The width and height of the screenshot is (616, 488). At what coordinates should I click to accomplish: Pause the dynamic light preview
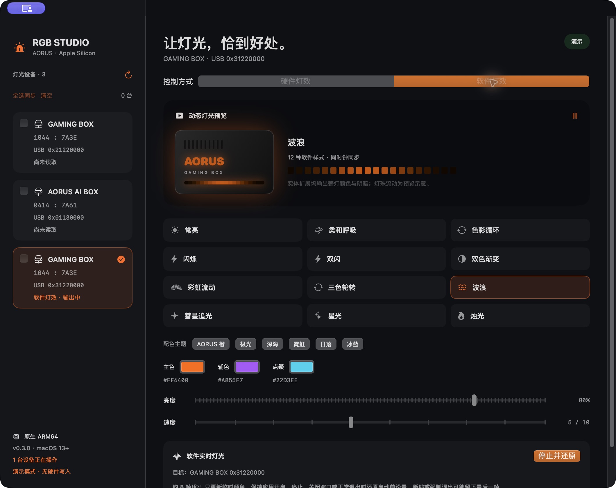575,116
